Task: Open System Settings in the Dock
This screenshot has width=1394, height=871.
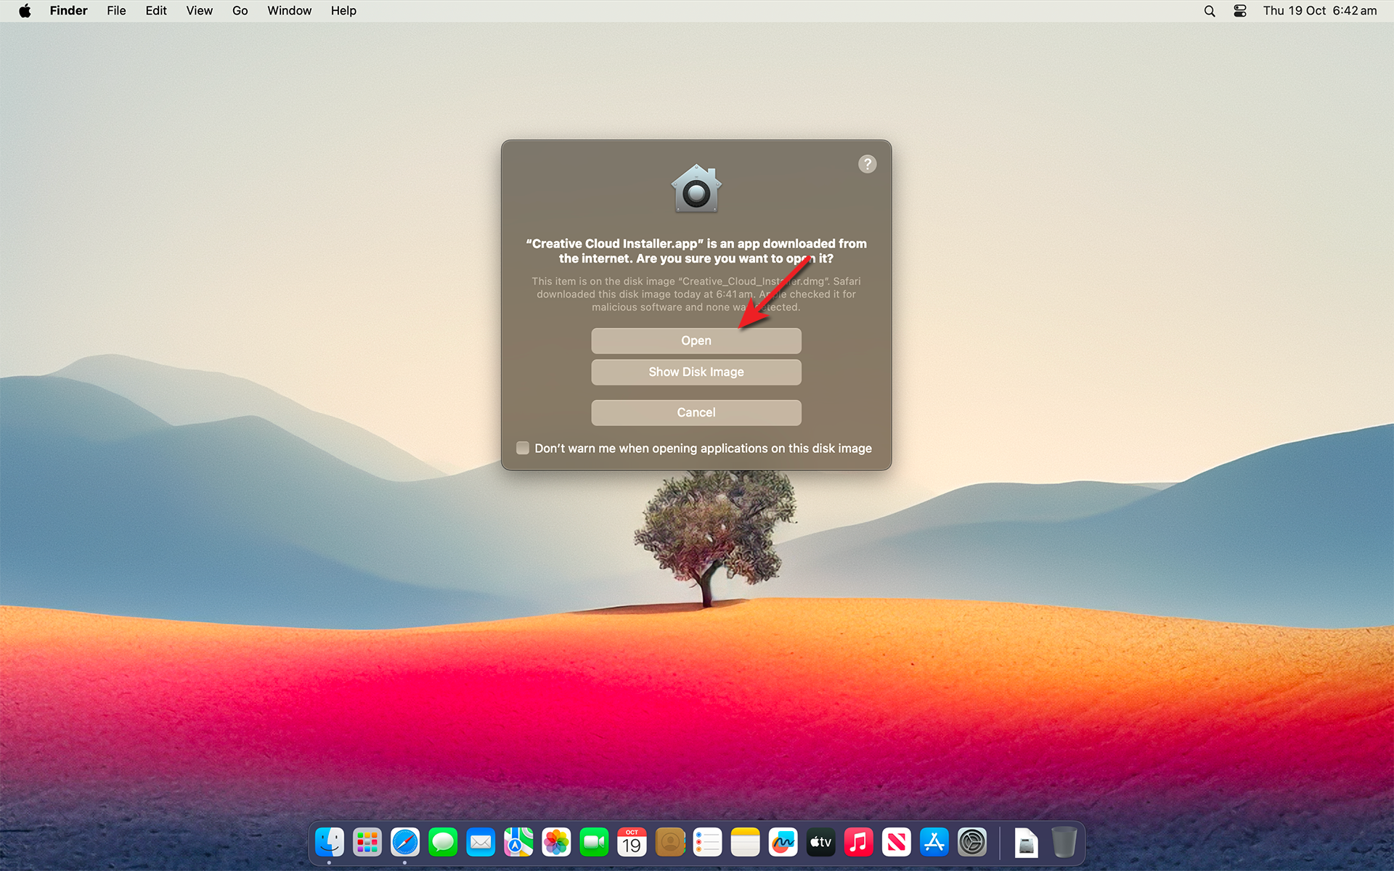Action: 972,842
